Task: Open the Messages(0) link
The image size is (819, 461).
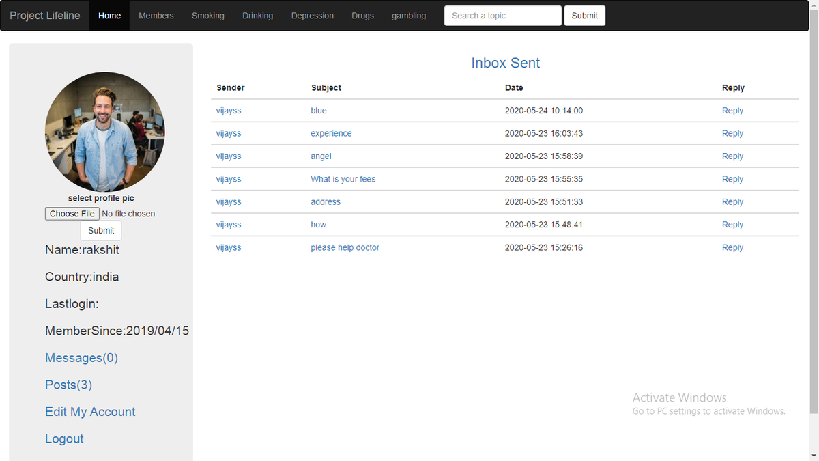Action: (81, 358)
